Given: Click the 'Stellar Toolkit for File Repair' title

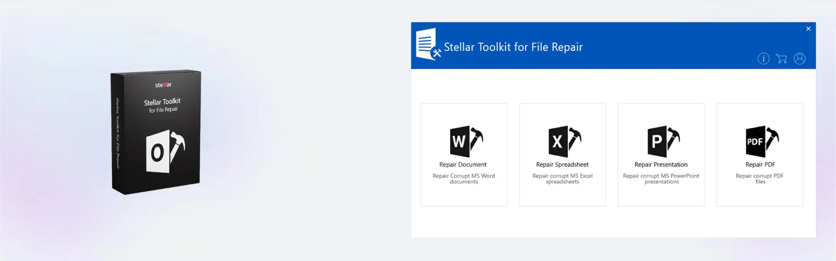Looking at the screenshot, I should click(513, 47).
